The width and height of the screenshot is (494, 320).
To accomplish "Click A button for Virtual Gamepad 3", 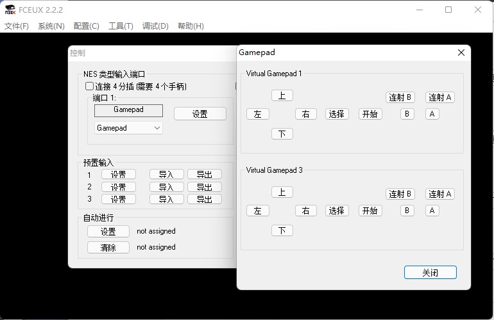I will (432, 211).
